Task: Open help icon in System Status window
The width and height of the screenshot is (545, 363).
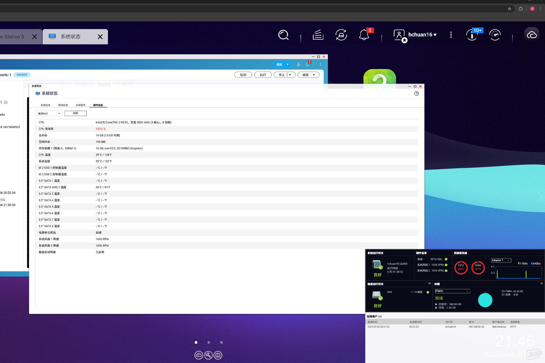Action: point(416,94)
